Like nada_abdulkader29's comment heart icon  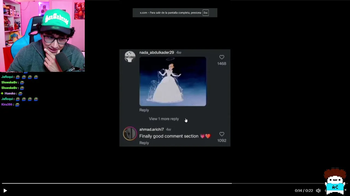click(222, 57)
